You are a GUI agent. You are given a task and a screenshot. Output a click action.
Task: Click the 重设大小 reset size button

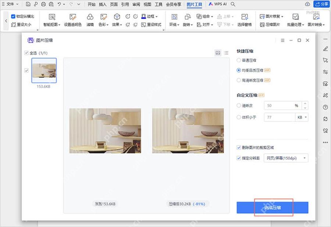21,25
